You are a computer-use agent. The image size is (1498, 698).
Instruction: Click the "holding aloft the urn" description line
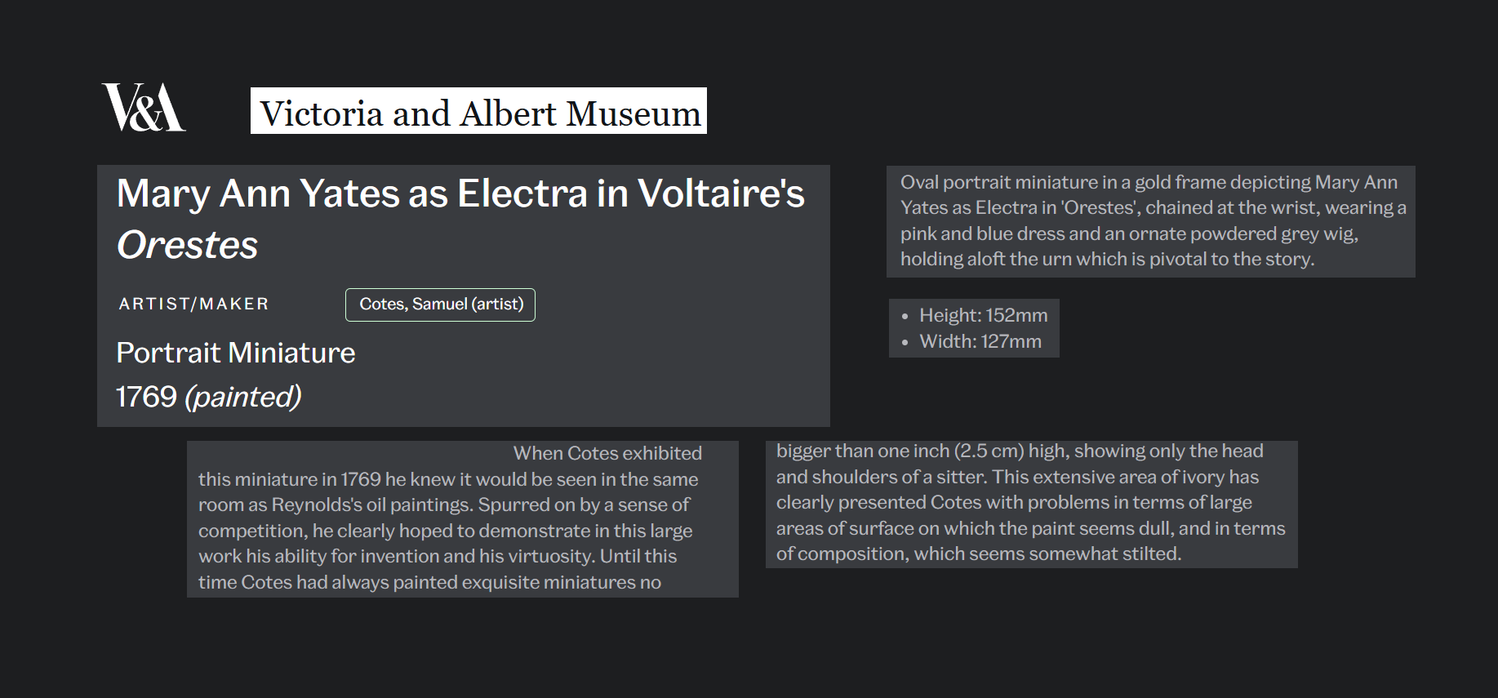(1106, 259)
